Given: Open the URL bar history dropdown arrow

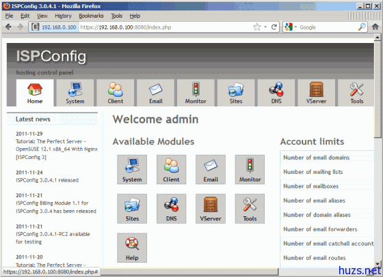Looking at the screenshot, I should click(x=265, y=27).
